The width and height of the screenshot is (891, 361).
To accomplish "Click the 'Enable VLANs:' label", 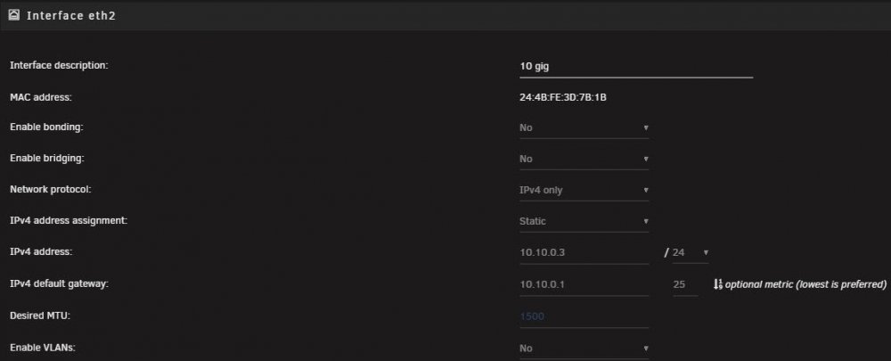I will click(43, 348).
